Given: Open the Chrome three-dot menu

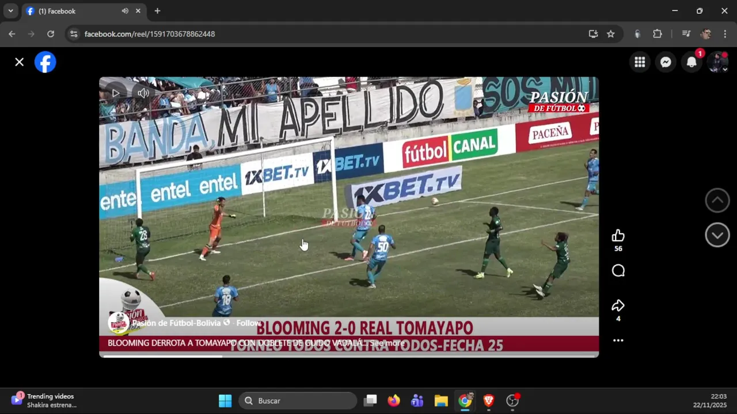Looking at the screenshot, I should pyautogui.click(x=725, y=34).
